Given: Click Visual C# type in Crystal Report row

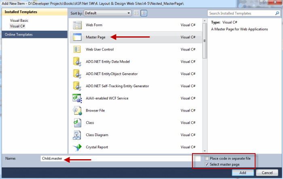Looking at the screenshot, I should click(188, 147).
